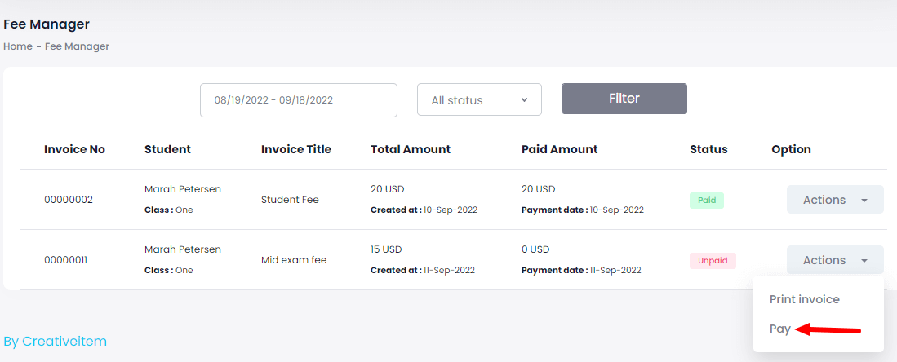Click the Mid exam fee invoice title
This screenshot has height=362, width=897.
click(x=293, y=260)
